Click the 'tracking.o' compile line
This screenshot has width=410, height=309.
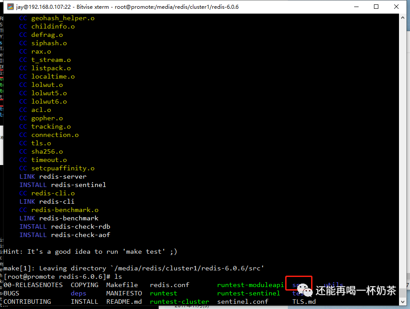[45, 127]
